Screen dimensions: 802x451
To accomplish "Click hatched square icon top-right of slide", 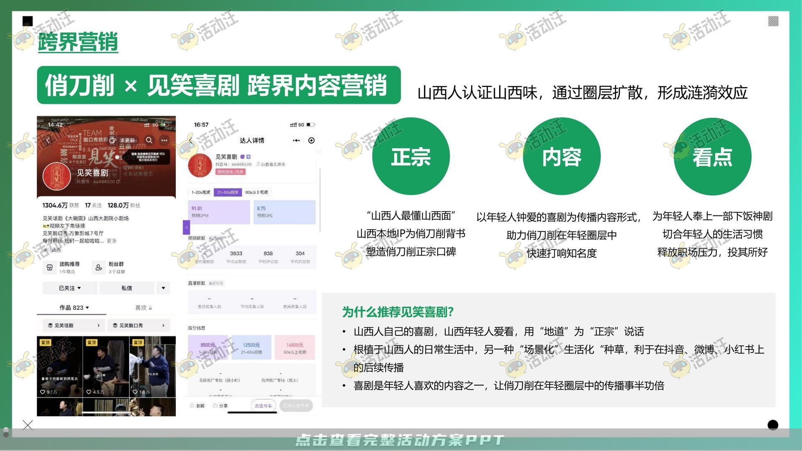I will (773, 21).
